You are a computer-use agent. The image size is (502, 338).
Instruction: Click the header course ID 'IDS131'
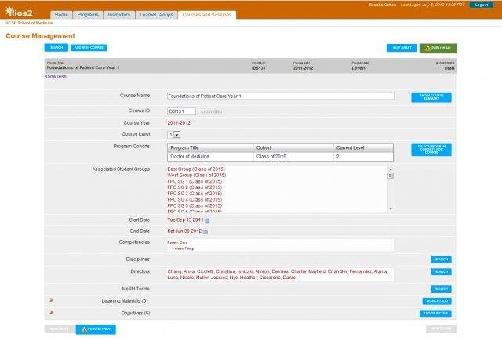pos(258,68)
